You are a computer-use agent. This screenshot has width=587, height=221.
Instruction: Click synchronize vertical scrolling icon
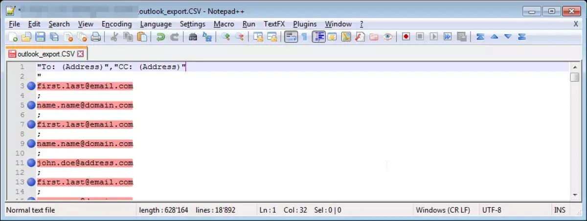pos(258,37)
